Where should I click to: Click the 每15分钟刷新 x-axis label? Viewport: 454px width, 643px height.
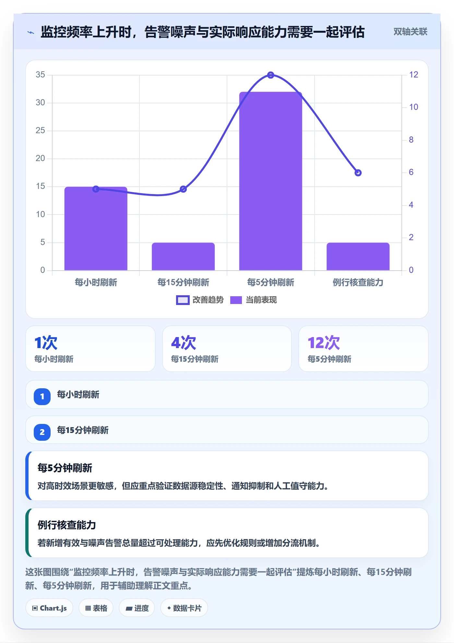183,283
